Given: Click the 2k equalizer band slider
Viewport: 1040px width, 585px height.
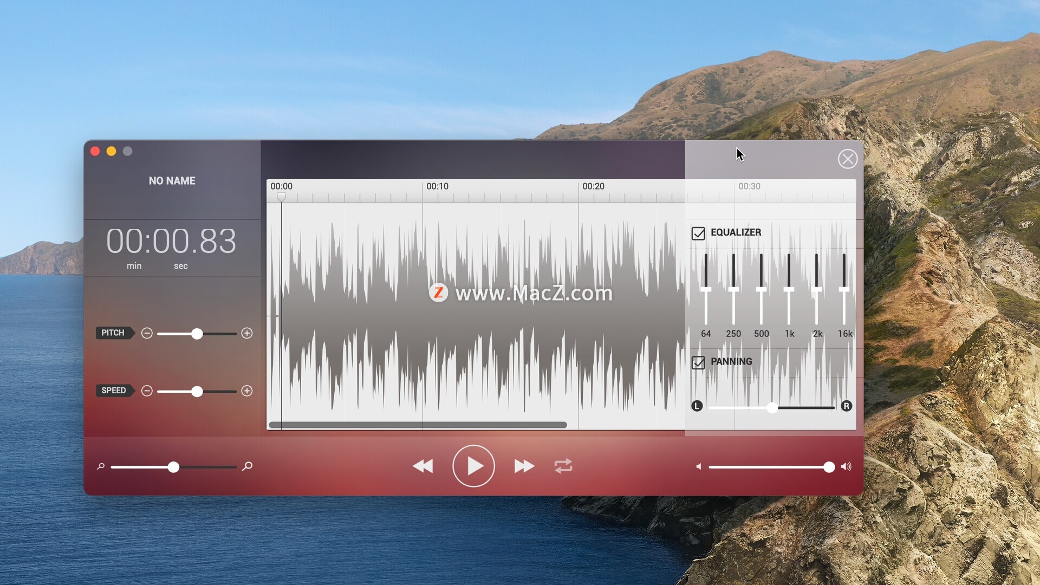Looking at the screenshot, I should [x=816, y=290].
